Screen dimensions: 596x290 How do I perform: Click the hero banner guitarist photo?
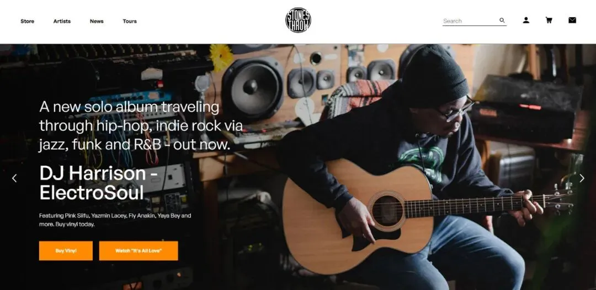[298, 167]
